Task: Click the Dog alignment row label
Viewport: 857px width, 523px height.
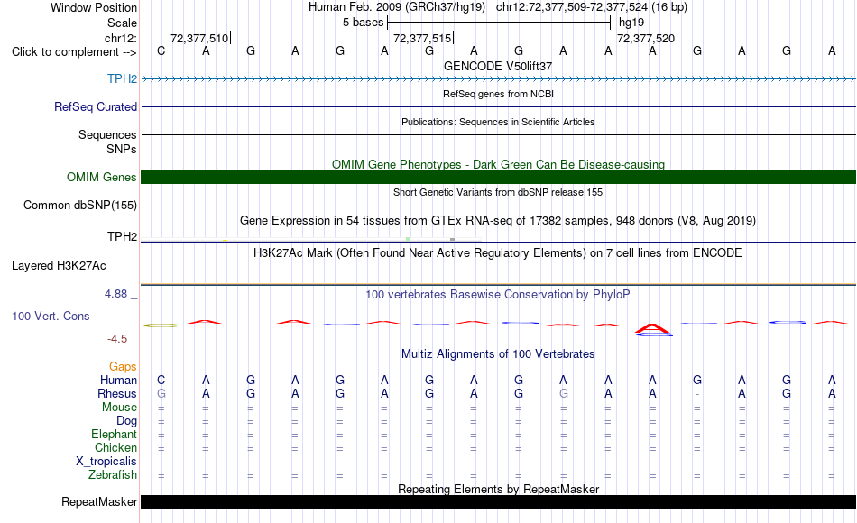Action: point(126,421)
